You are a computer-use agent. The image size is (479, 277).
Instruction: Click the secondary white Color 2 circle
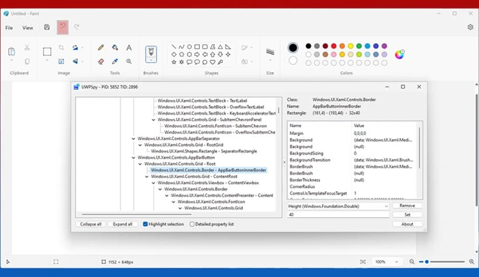[293, 61]
